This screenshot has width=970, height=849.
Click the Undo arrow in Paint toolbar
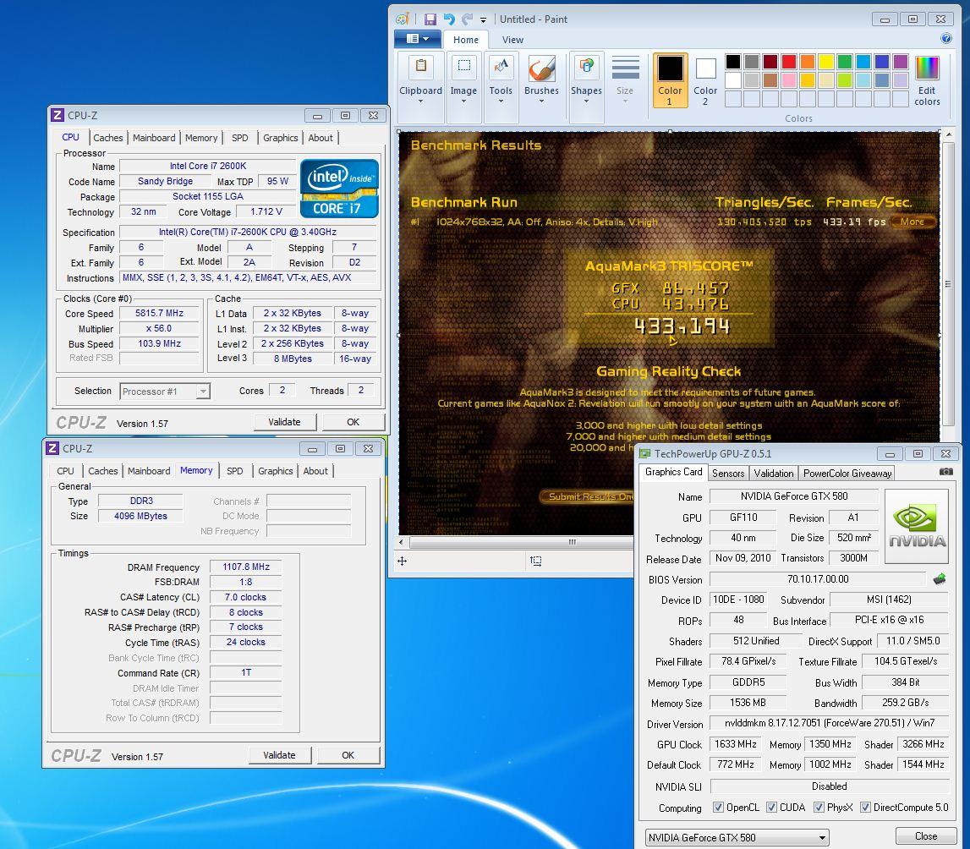[449, 19]
